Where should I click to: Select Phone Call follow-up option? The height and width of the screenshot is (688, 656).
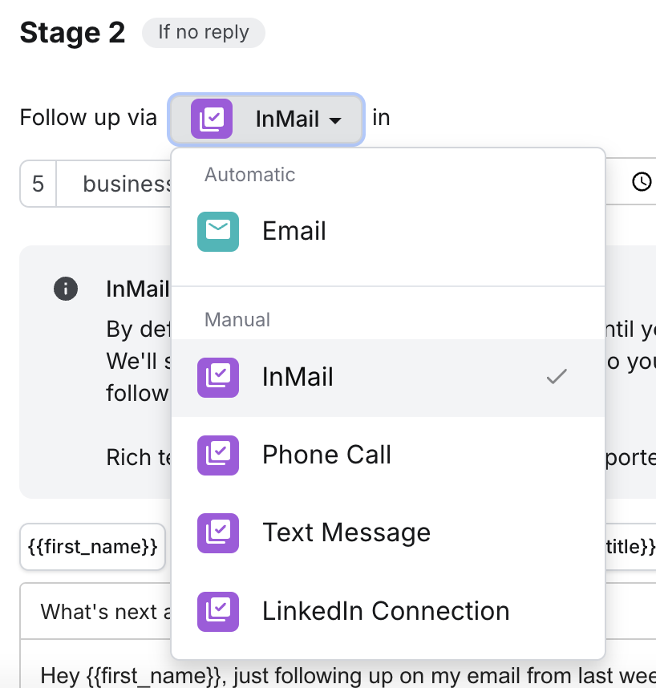click(388, 455)
